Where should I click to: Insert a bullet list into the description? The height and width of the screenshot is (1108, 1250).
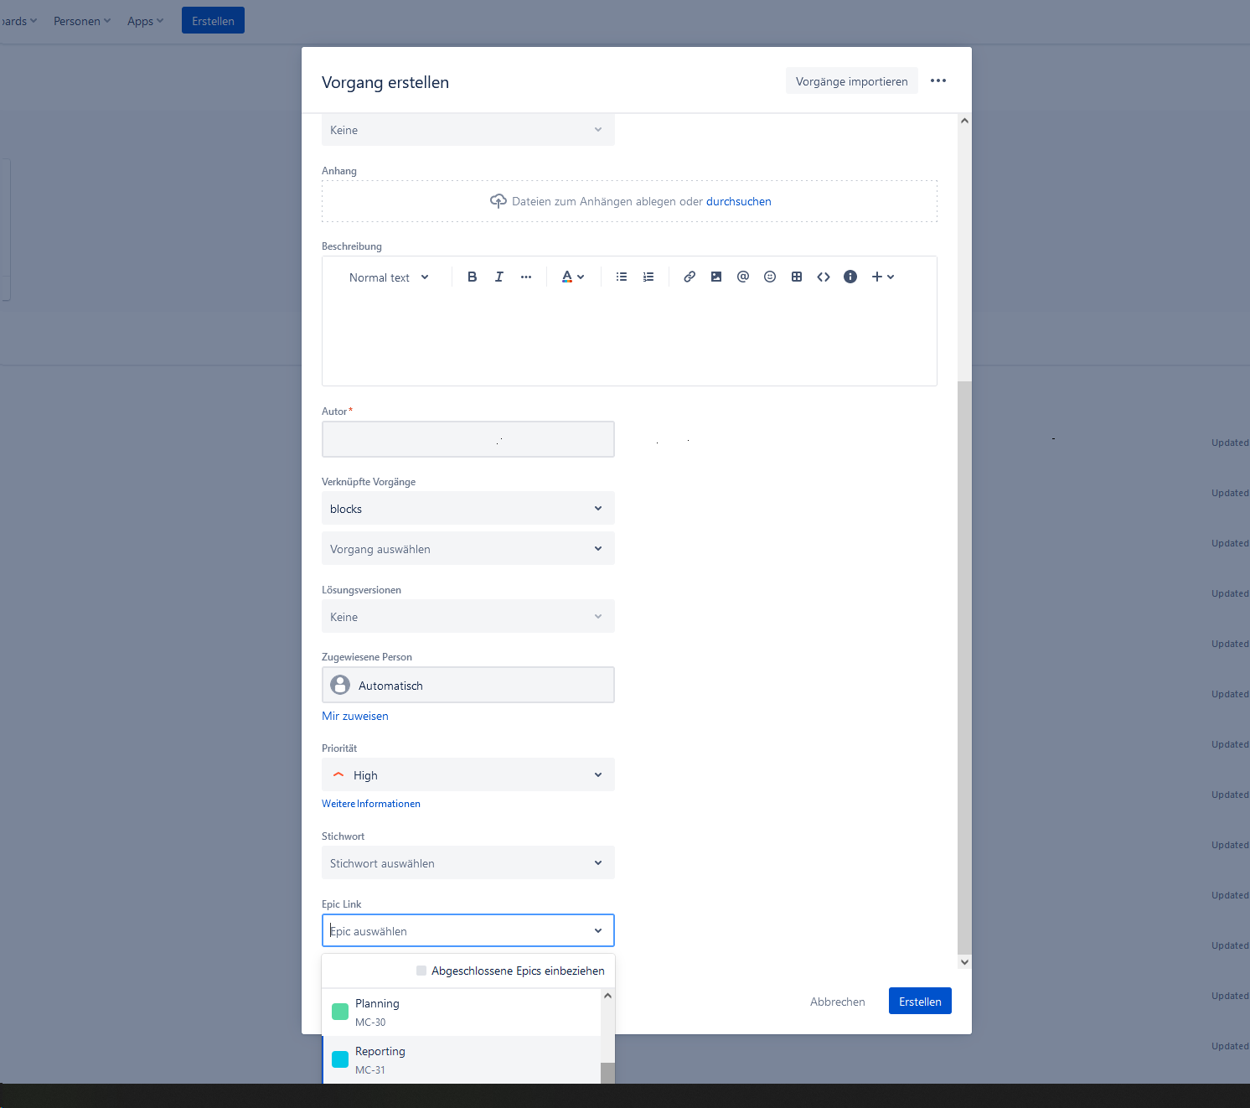pyautogui.click(x=622, y=277)
